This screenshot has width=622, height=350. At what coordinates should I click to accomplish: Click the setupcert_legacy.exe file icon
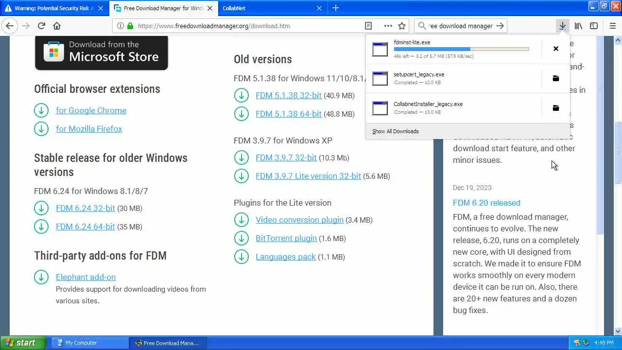point(380,78)
